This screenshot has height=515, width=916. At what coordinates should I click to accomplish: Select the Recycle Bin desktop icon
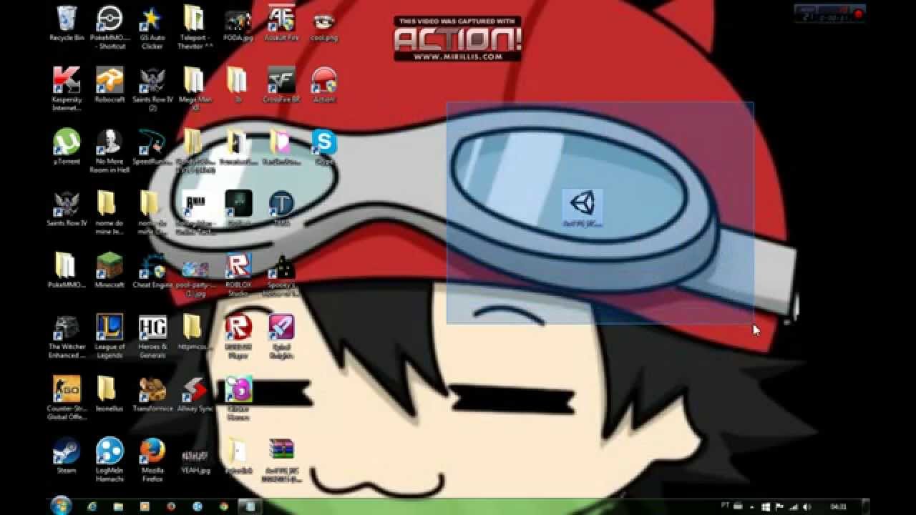[67, 24]
